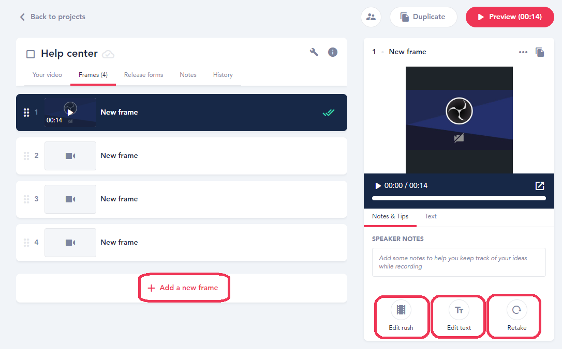Viewport: 562px width, 349px height.
Task: Click the Edit rush film icon
Action: click(x=401, y=310)
